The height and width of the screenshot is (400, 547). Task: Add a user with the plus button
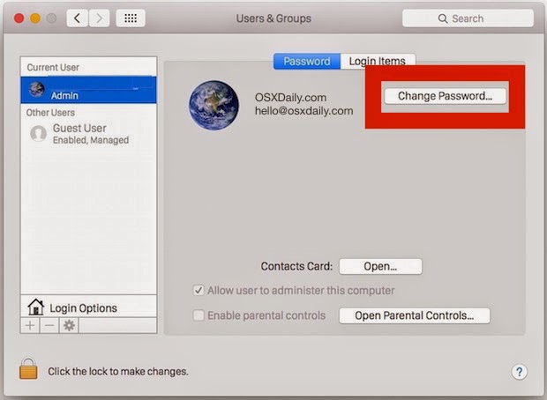pyautogui.click(x=30, y=326)
